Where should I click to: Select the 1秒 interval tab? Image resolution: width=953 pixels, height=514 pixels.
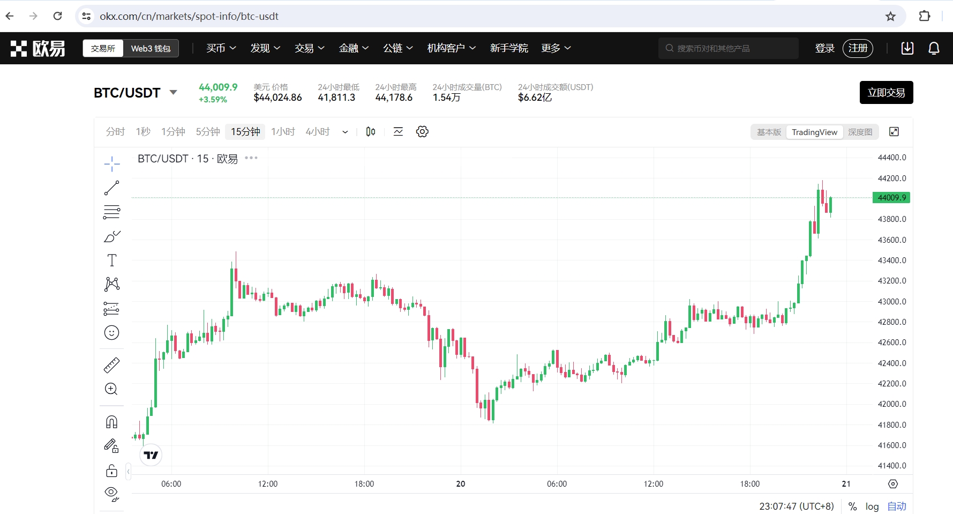click(x=143, y=132)
